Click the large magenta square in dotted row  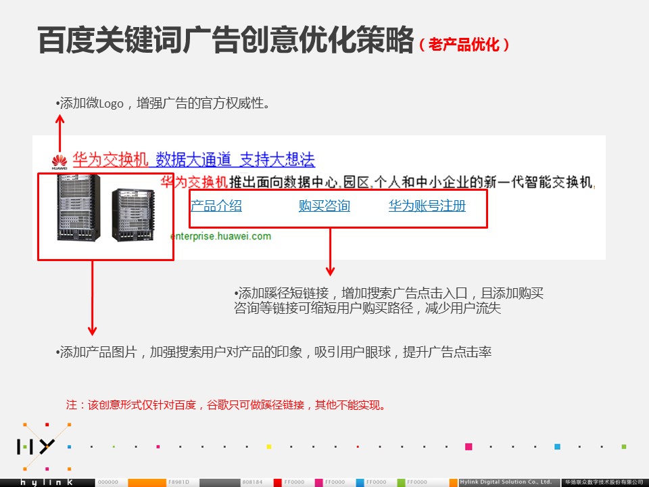click(x=468, y=446)
